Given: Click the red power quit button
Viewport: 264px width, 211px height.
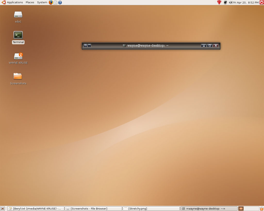Looking at the screenshot, I should point(262,2).
